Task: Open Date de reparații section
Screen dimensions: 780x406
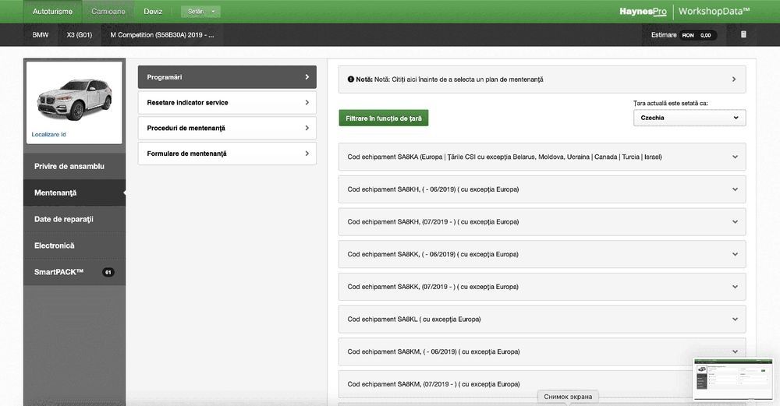Action: [x=74, y=219]
